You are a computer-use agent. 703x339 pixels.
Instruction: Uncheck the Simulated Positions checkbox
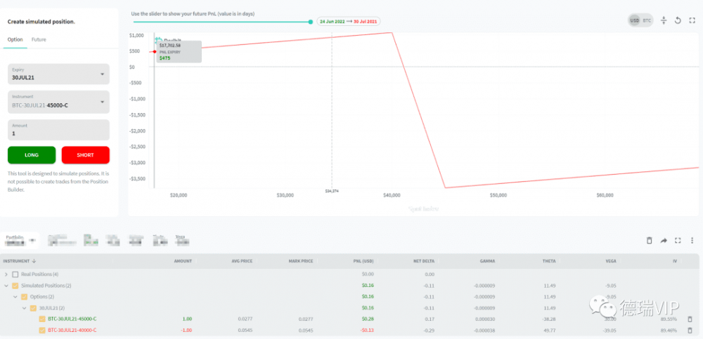(15, 286)
